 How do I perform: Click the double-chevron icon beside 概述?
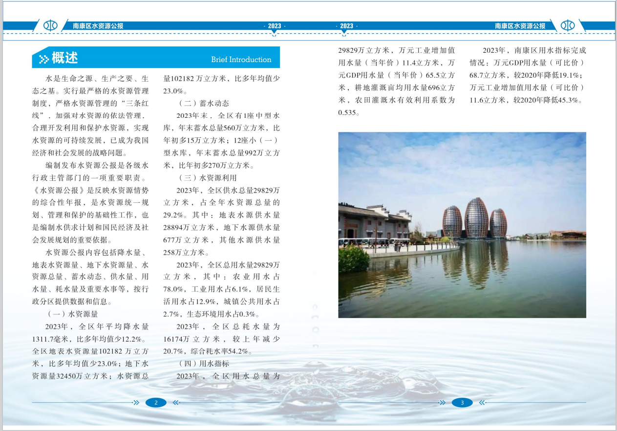[x=43, y=59]
